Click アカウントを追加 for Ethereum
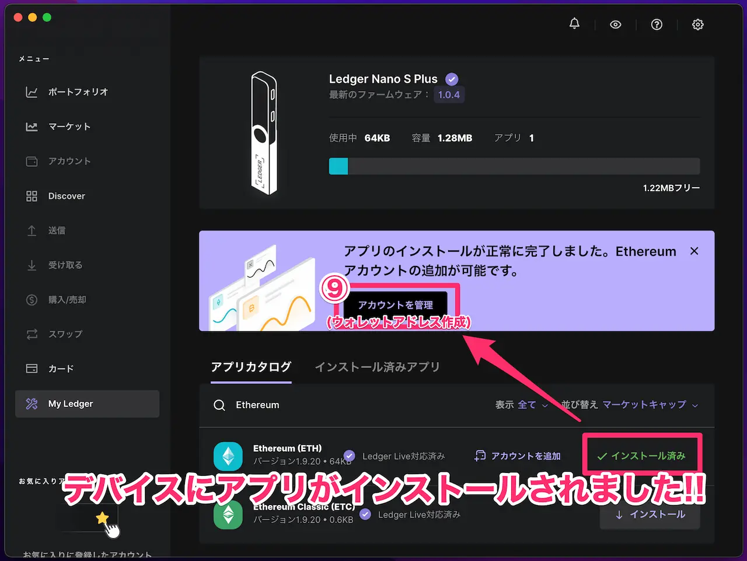This screenshot has height=561, width=747. pyautogui.click(x=518, y=456)
